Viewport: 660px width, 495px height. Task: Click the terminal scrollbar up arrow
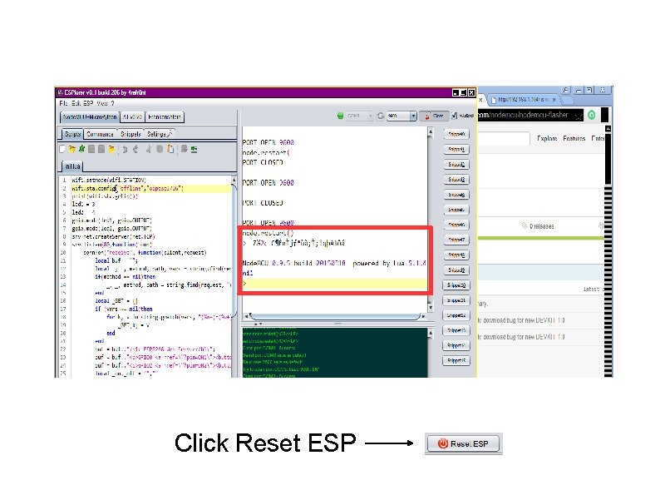[x=431, y=131]
